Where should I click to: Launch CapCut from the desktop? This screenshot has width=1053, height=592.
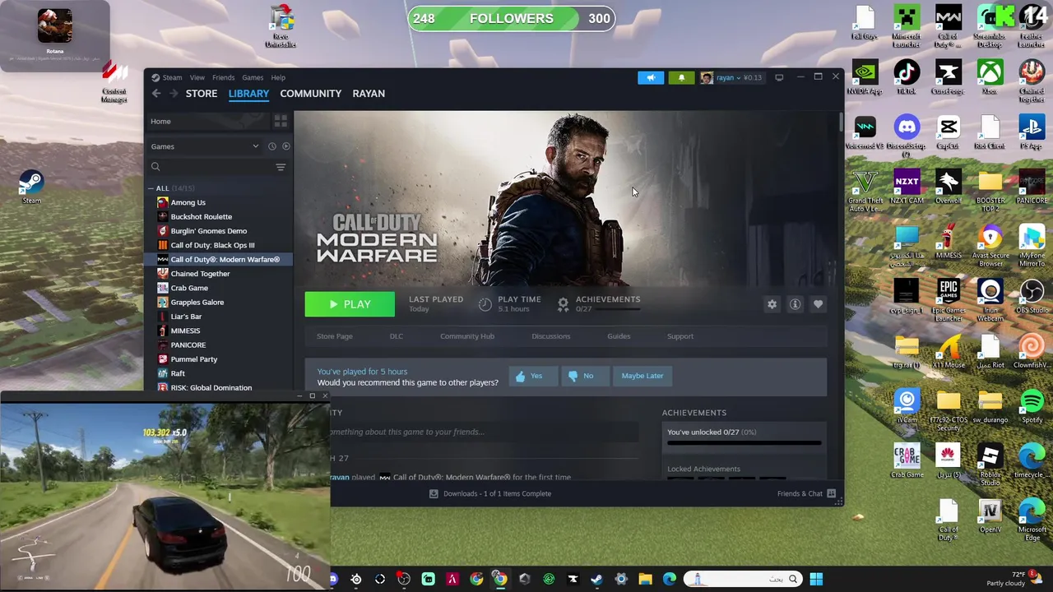(948, 132)
